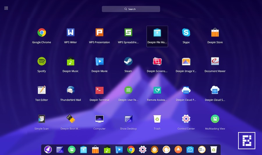Open WPS Presentation

coord(100,32)
